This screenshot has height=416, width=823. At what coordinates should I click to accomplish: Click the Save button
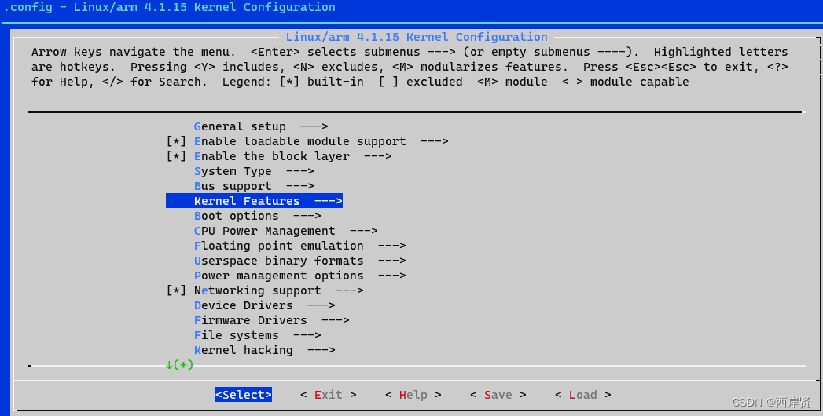click(498, 395)
